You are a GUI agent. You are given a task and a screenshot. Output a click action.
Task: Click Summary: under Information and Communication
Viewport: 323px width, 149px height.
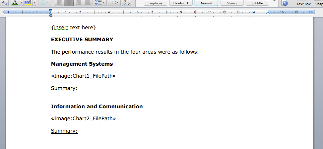tap(64, 131)
